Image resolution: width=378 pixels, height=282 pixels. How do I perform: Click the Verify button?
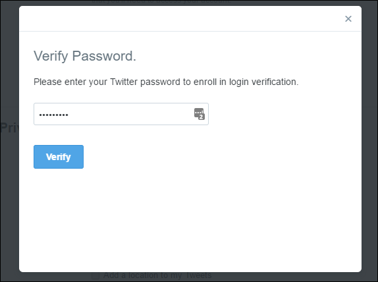pos(59,157)
